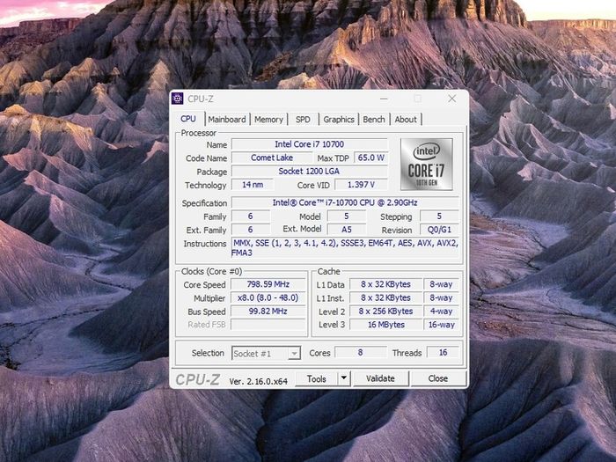Click the Close button at bottom
Viewport: 616px width, 462px height.
pos(438,378)
